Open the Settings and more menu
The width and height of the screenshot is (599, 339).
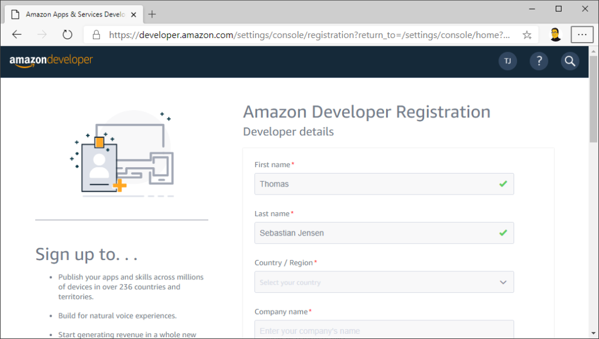pos(582,34)
